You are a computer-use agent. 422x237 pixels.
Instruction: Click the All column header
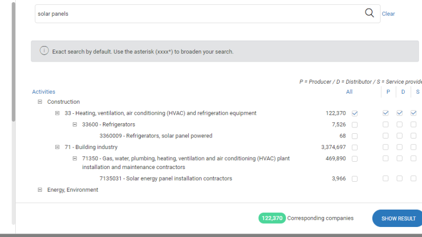coord(349,92)
